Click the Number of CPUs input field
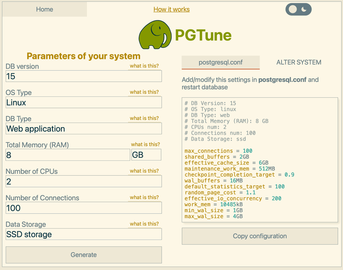The height and width of the screenshot is (270, 343). tap(84, 181)
